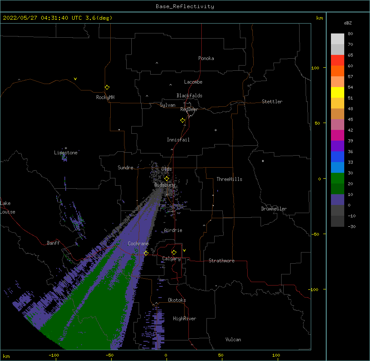Click the Airdrie city label
Viewport: 370px width, 361px height.
(173, 230)
